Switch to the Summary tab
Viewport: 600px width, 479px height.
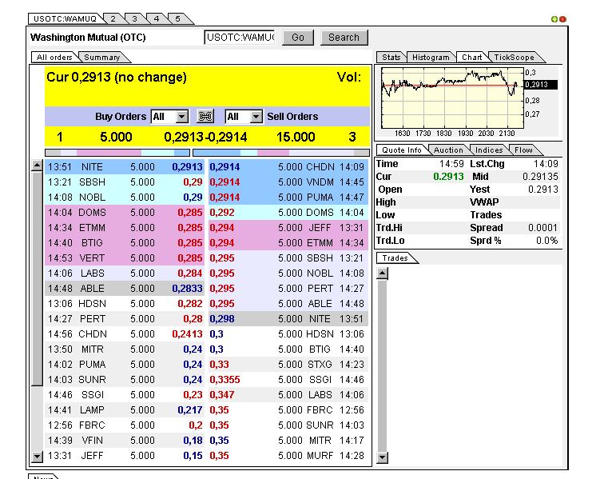pyautogui.click(x=103, y=58)
